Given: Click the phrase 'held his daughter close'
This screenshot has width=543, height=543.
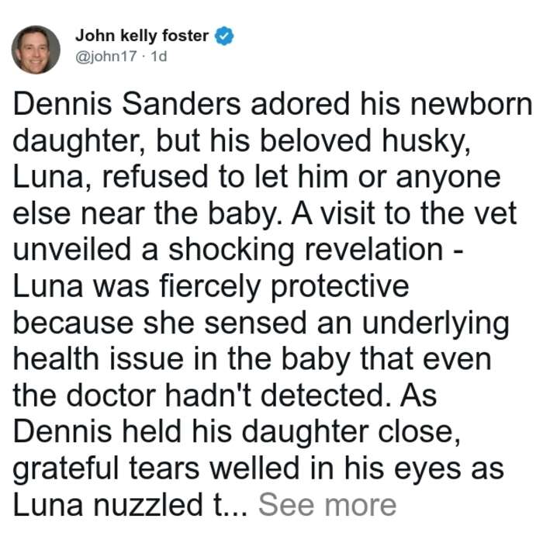Looking at the screenshot, I should click(x=292, y=433).
